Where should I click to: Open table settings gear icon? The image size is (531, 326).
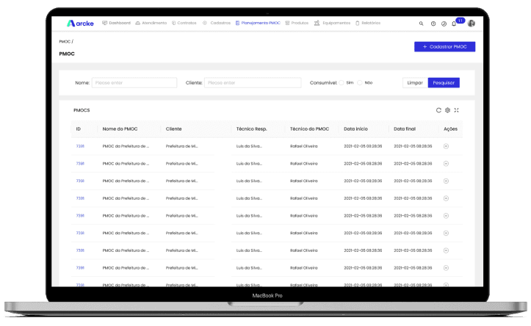click(447, 110)
